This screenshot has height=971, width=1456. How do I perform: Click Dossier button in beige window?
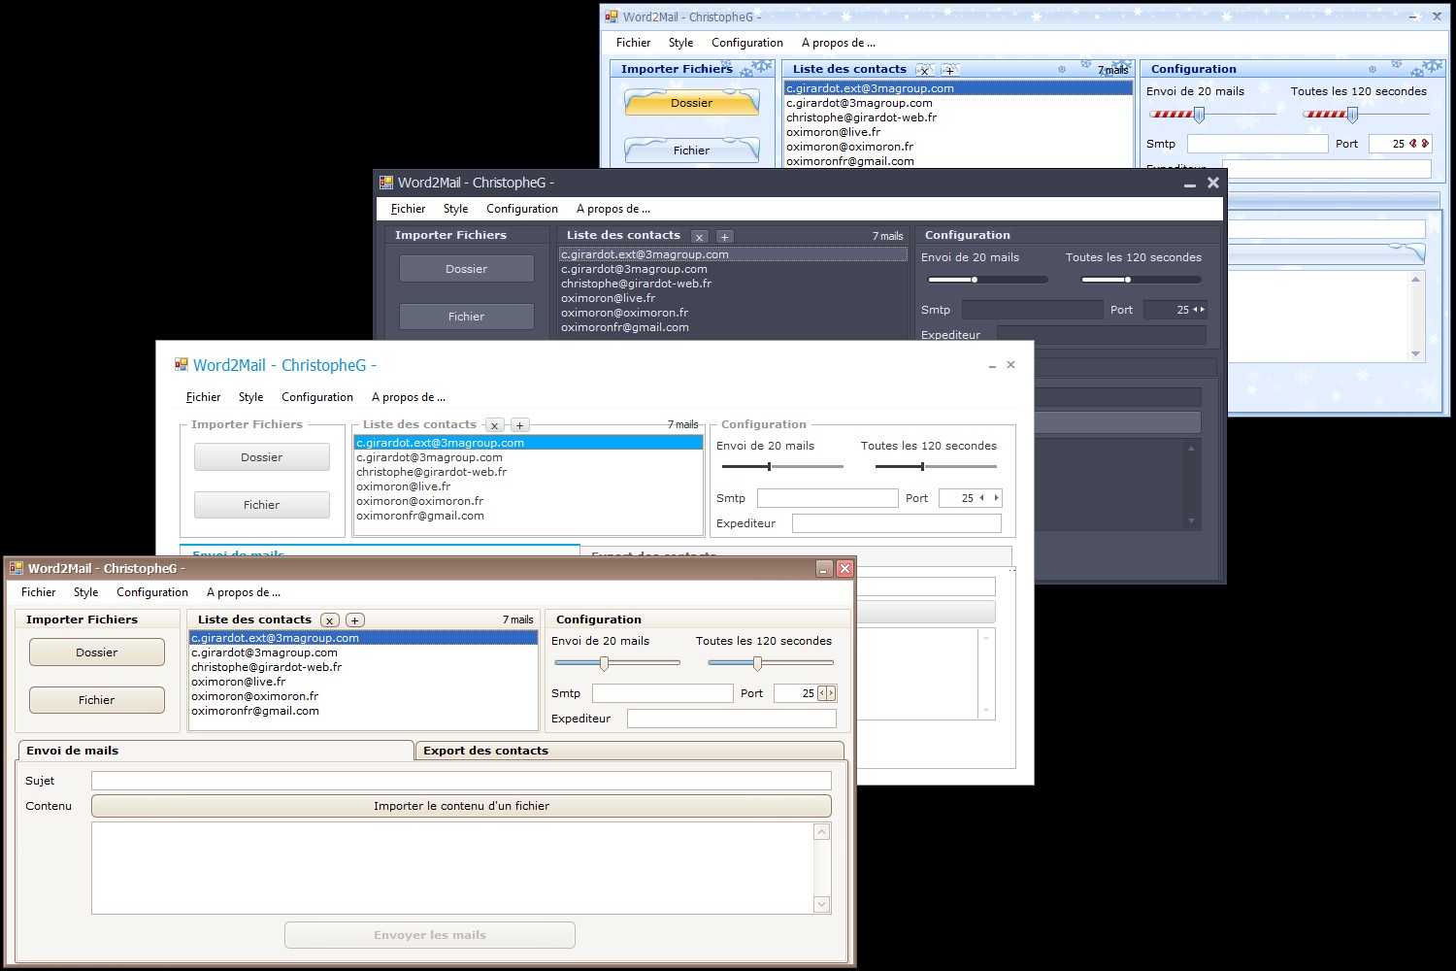coord(97,653)
